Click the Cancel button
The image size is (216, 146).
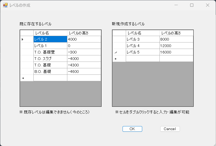click(x=170, y=129)
